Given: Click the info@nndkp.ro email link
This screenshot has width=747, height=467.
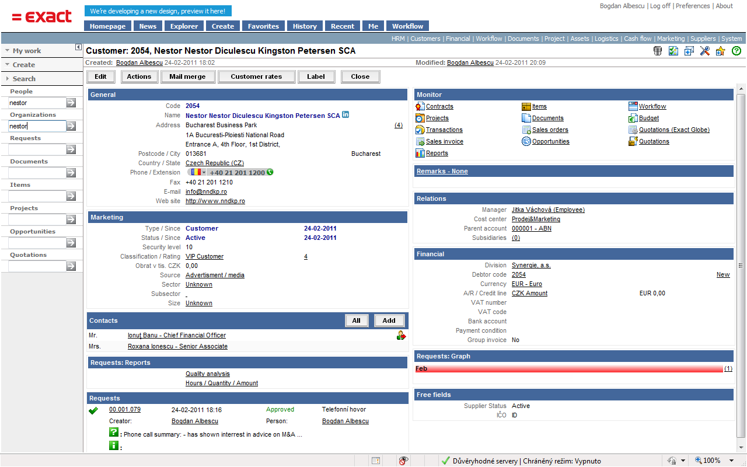Looking at the screenshot, I should pos(206,191).
